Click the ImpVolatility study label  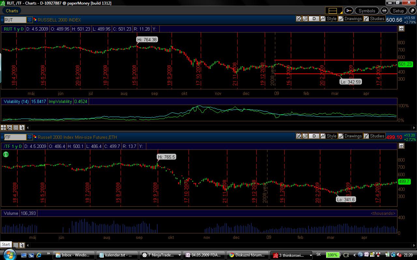coord(60,101)
